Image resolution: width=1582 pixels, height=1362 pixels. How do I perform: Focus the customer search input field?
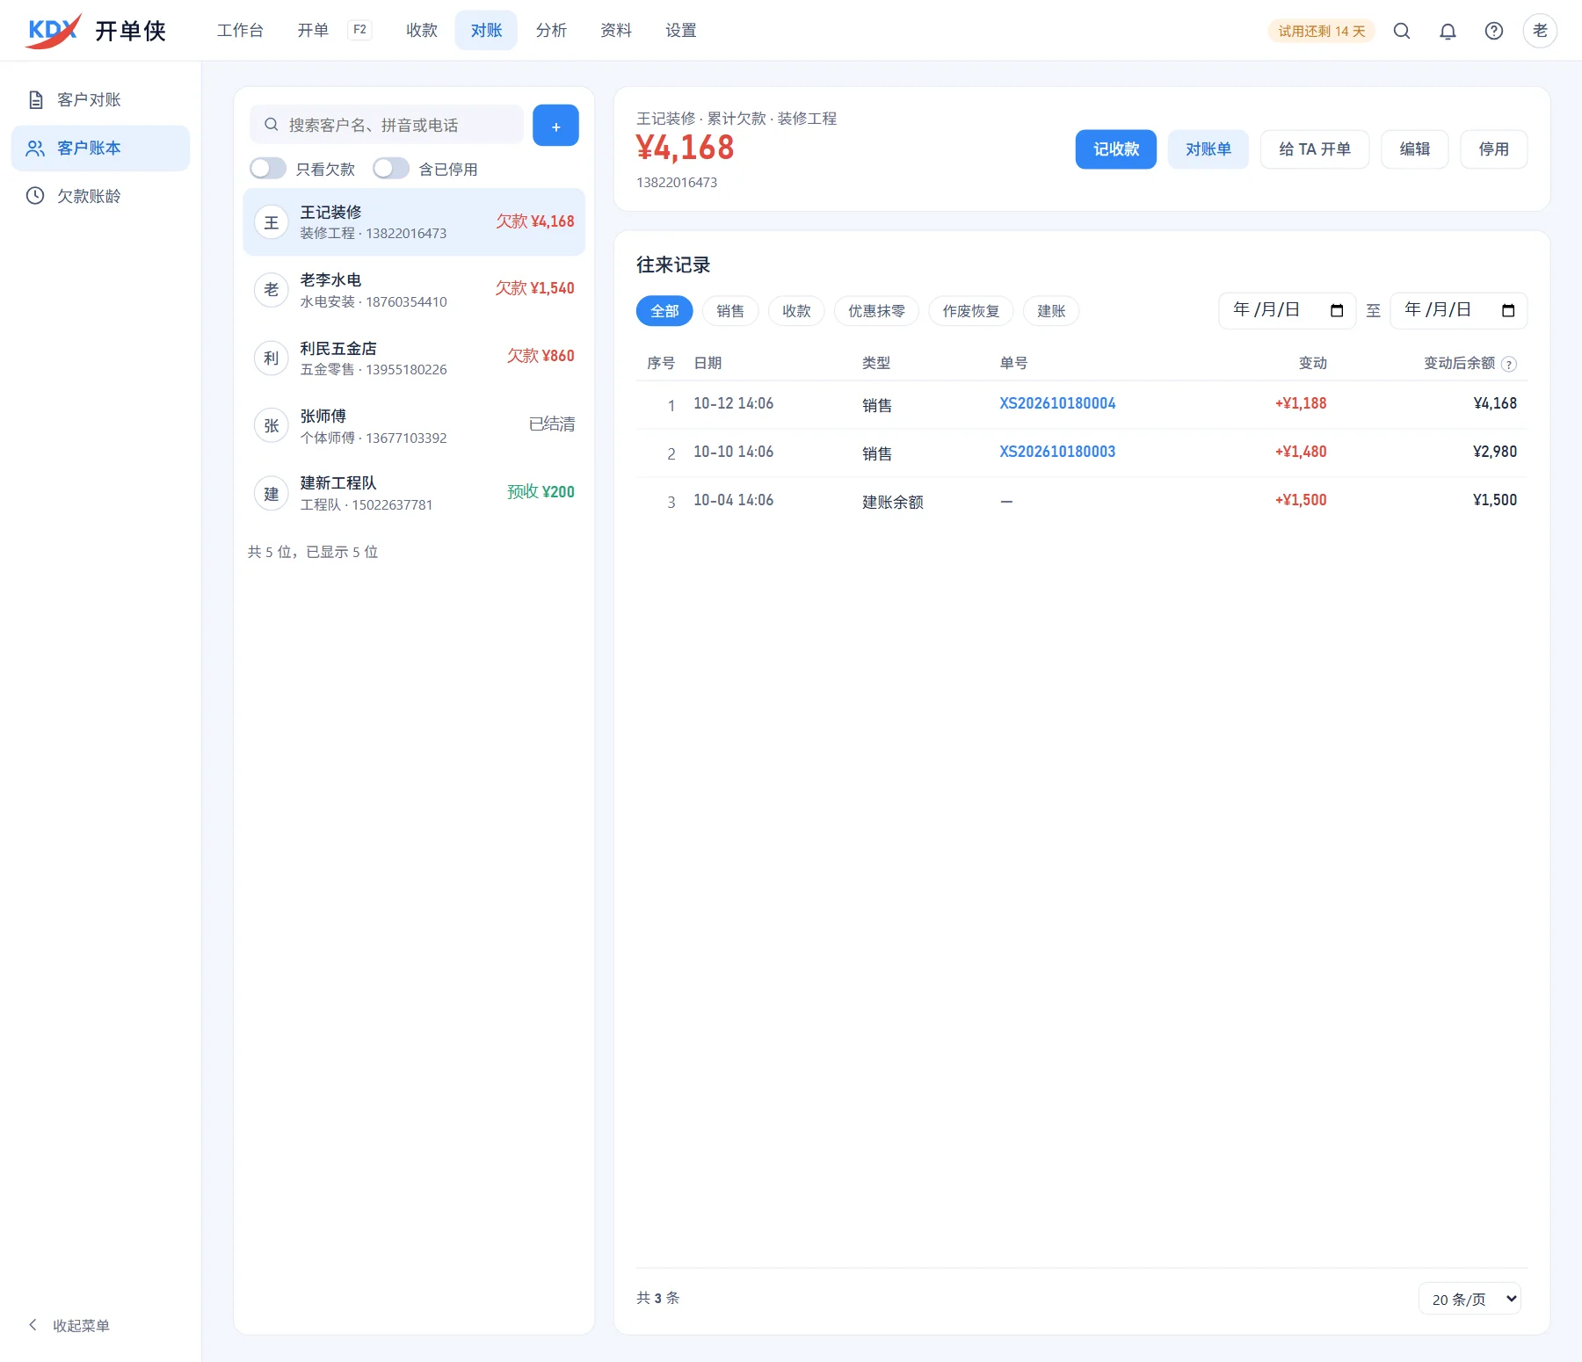(x=387, y=125)
